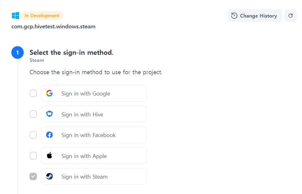Select the Sign in with Apple checkbox
The image size is (302, 194).
point(33,156)
